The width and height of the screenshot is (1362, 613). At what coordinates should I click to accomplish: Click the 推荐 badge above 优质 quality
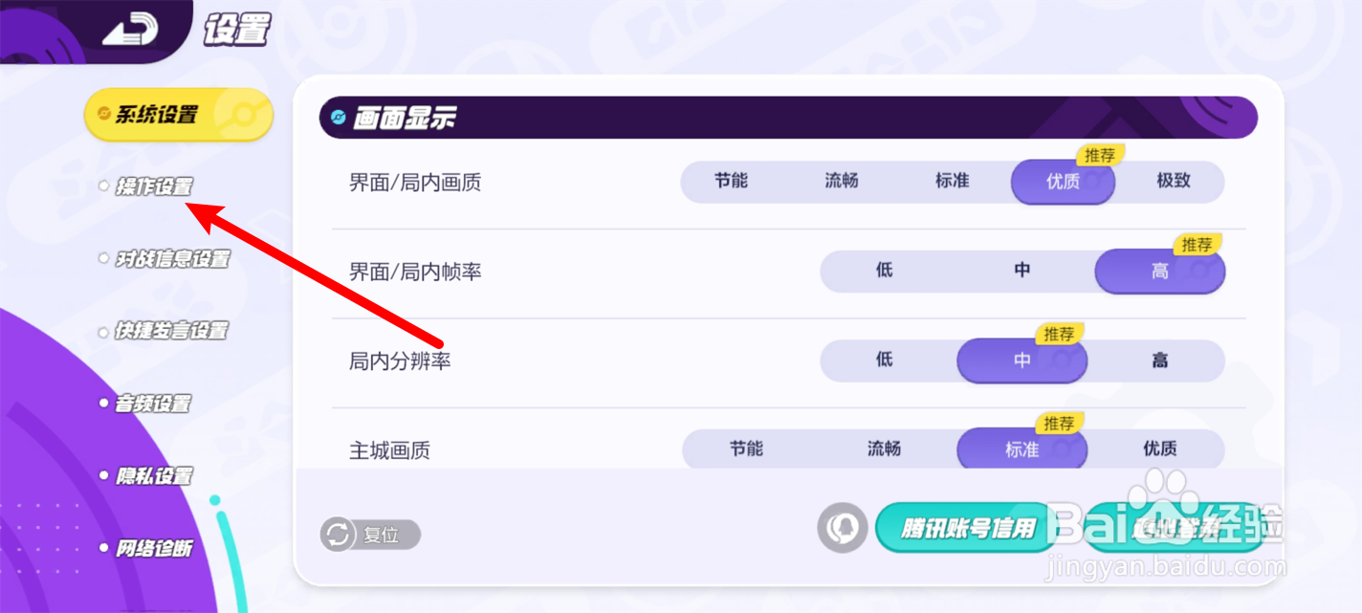[x=1099, y=154]
